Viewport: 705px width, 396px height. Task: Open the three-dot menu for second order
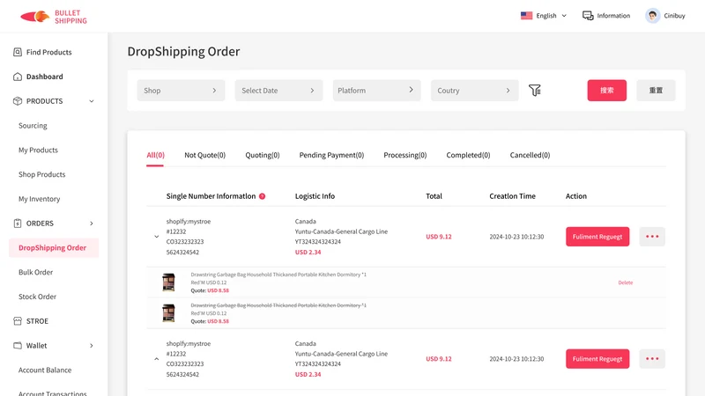(x=652, y=359)
